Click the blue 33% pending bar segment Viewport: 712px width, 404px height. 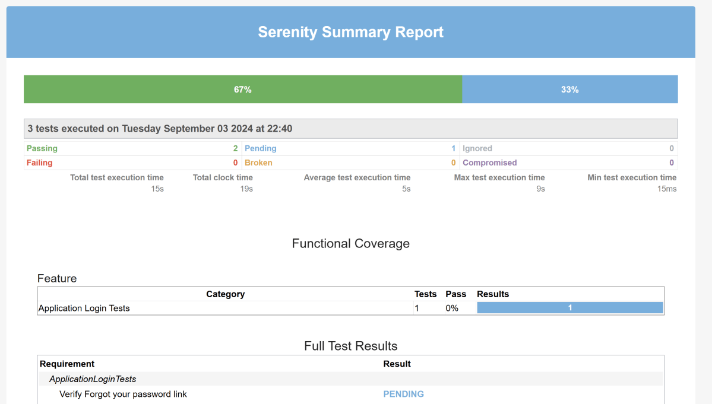(x=569, y=90)
